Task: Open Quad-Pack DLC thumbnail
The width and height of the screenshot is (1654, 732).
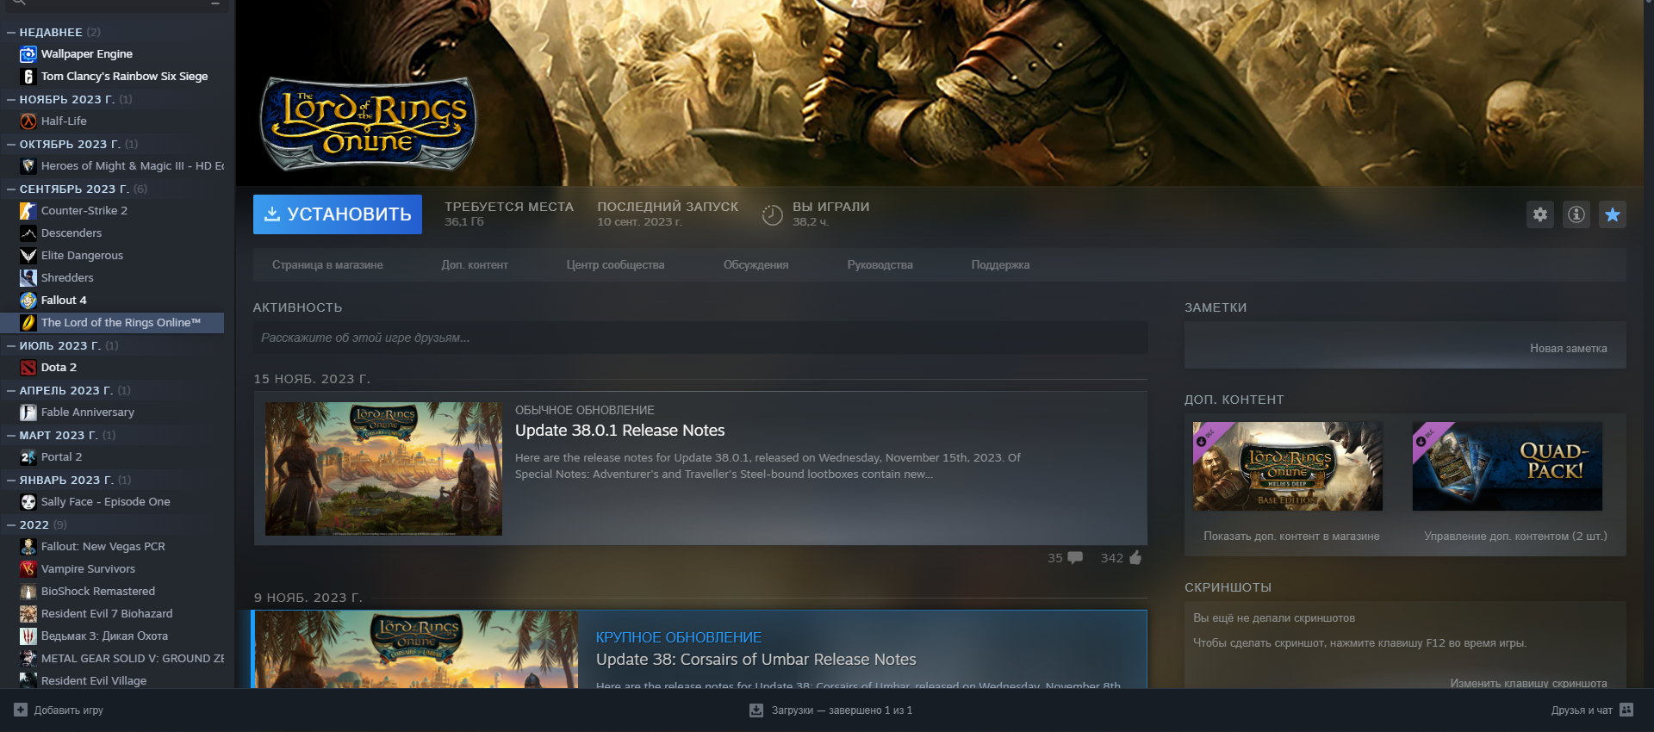Action: pos(1508,466)
